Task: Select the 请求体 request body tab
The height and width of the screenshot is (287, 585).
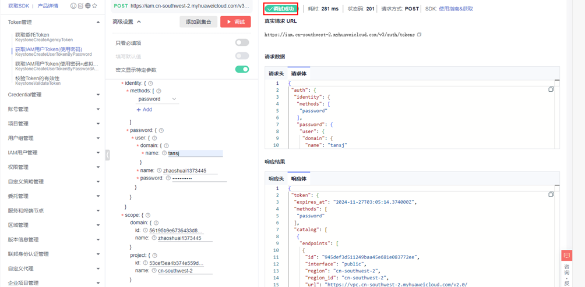Action: 298,74
